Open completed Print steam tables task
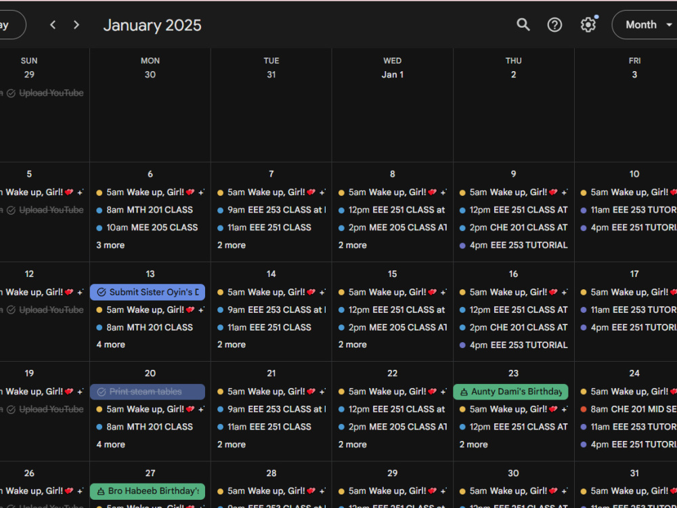 pos(147,391)
